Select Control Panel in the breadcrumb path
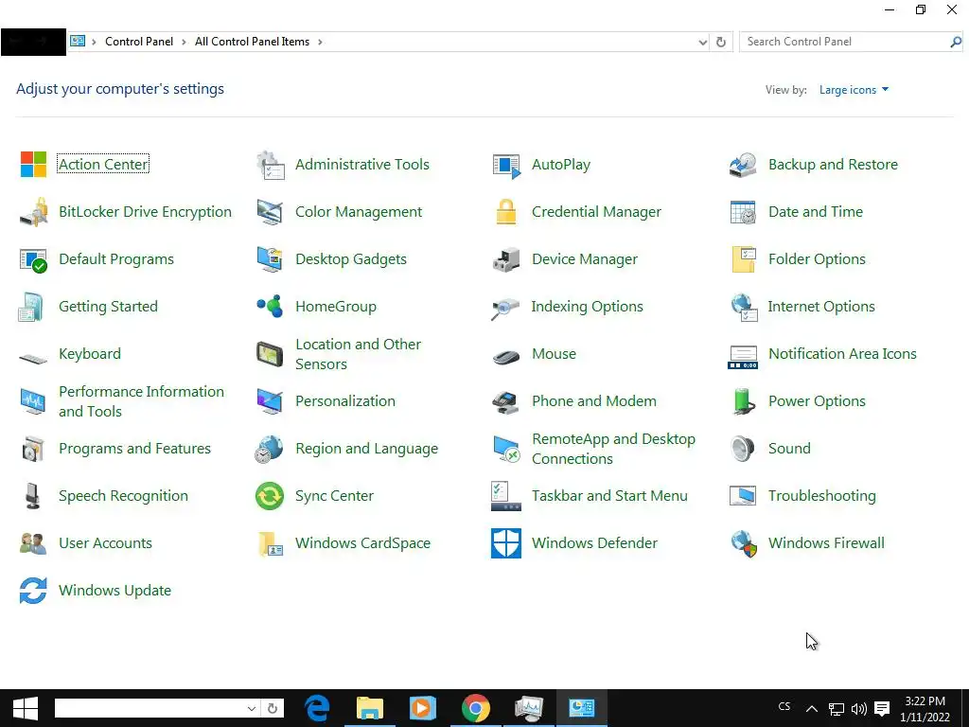 pos(139,42)
